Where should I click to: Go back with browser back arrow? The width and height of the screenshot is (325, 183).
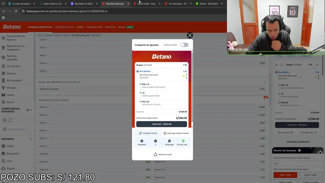point(4,11)
